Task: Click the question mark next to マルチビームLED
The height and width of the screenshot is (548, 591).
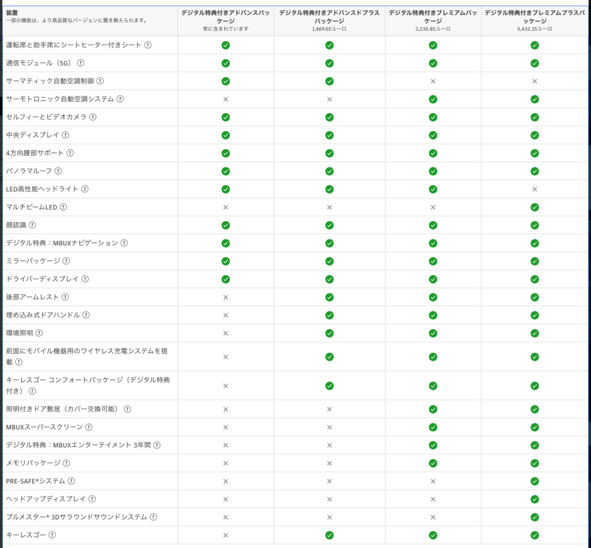Action: [x=63, y=207]
